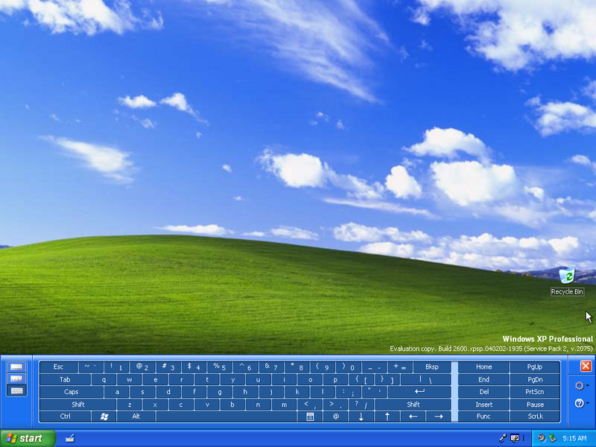Tap the Bksp key
Viewport: 596px width, 447px height.
point(432,367)
